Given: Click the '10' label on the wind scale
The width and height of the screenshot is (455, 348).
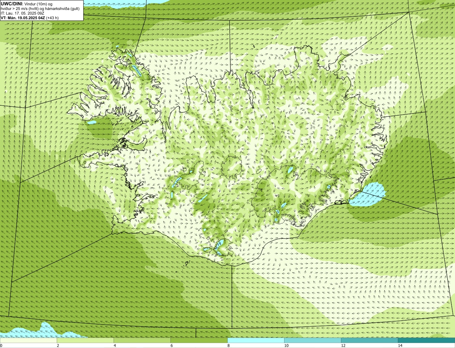Looking at the screenshot, I should 286,346.
